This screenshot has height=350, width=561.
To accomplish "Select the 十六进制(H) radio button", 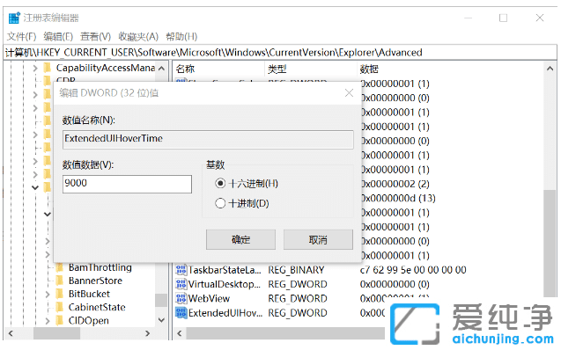I will click(x=220, y=184).
